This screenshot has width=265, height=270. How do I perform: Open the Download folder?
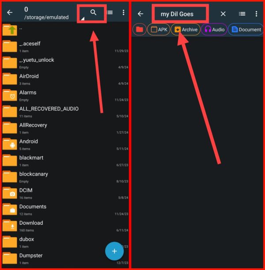pos(65,226)
